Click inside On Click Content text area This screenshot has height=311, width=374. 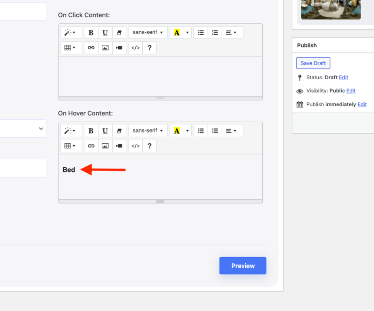(160, 76)
